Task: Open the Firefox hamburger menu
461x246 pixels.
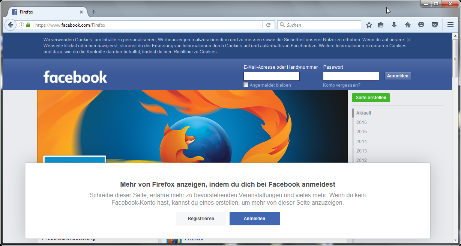Action: [450, 25]
